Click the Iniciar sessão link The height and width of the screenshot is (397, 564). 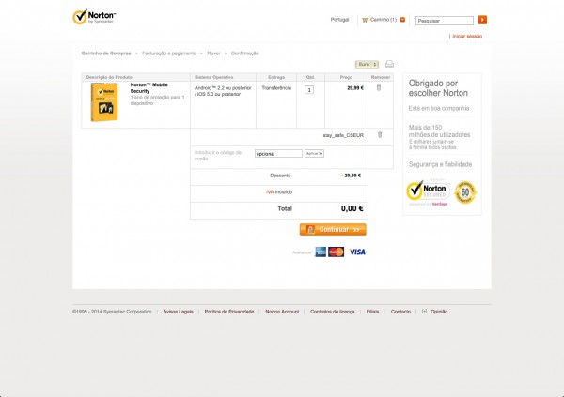tap(467, 36)
